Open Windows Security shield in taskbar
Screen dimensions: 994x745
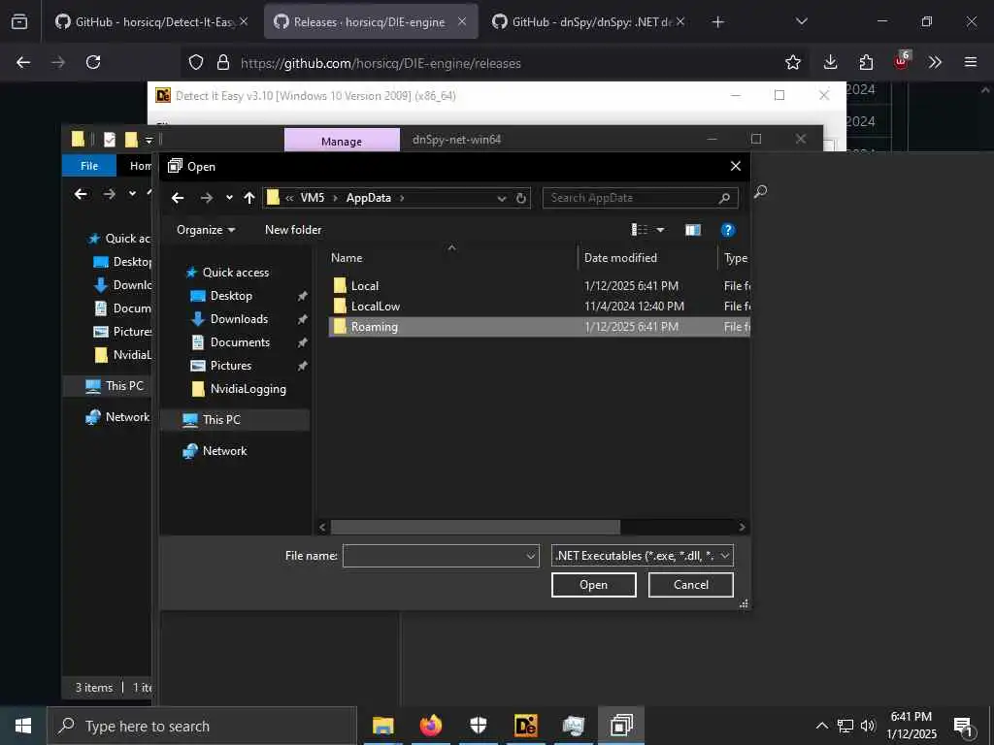point(478,726)
